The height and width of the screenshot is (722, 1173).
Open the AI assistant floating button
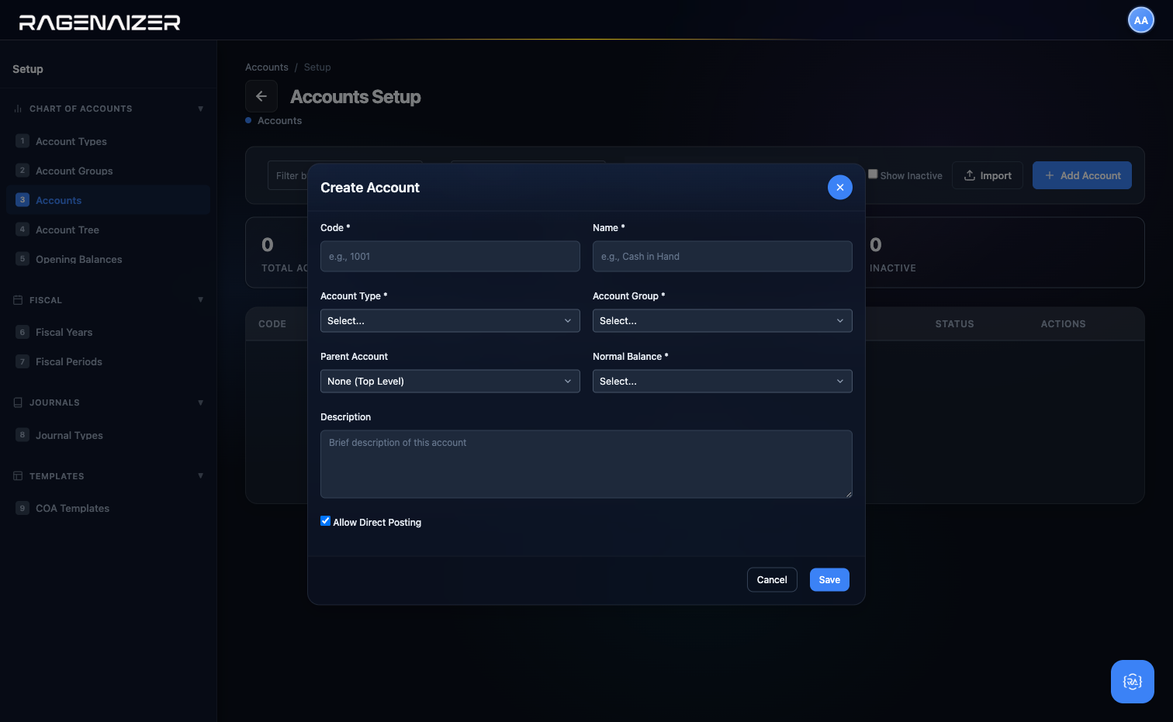[x=1133, y=682]
